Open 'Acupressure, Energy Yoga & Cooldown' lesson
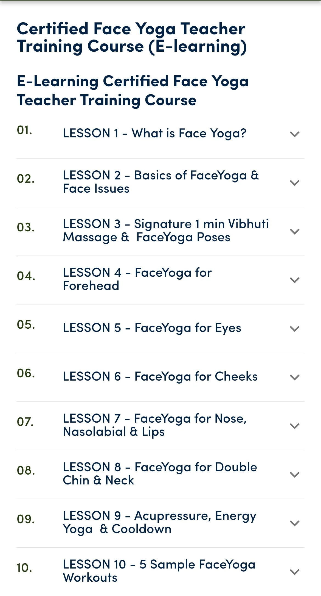Viewport: 321px width, 596px height. coord(160,522)
